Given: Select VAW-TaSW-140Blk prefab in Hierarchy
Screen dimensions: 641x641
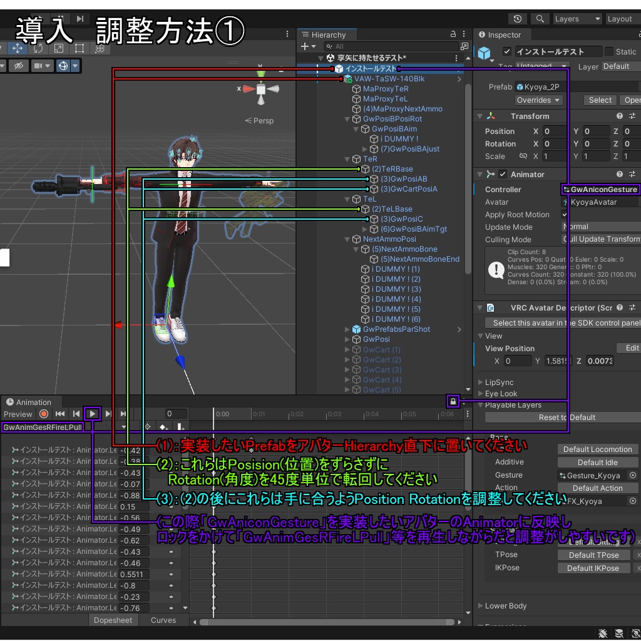Looking at the screenshot, I should pos(389,79).
